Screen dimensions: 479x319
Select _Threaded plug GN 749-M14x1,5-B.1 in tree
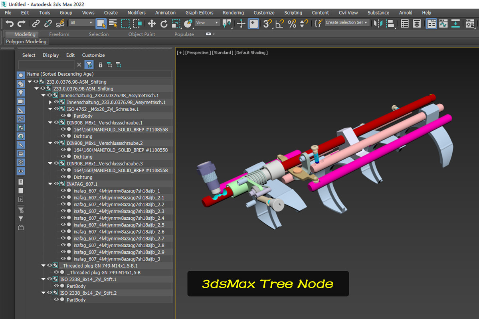pyautogui.click(x=99, y=266)
